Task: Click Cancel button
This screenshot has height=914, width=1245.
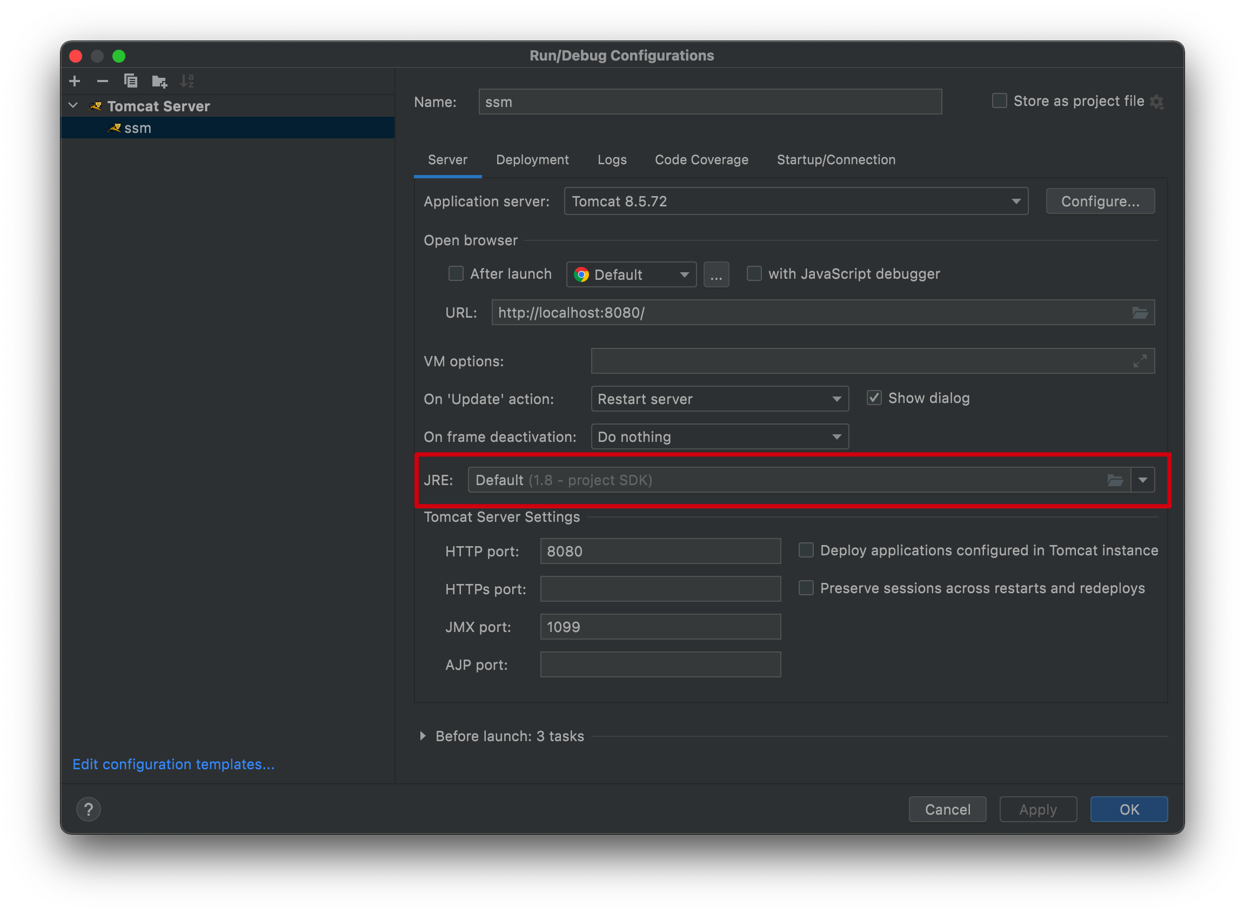Action: coord(947,809)
